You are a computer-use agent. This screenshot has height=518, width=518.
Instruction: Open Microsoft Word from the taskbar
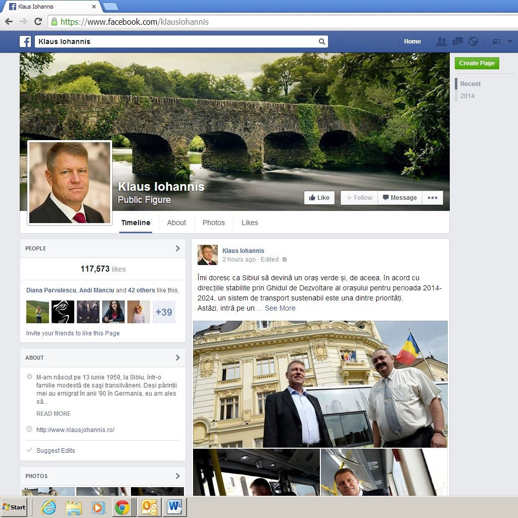(x=174, y=507)
